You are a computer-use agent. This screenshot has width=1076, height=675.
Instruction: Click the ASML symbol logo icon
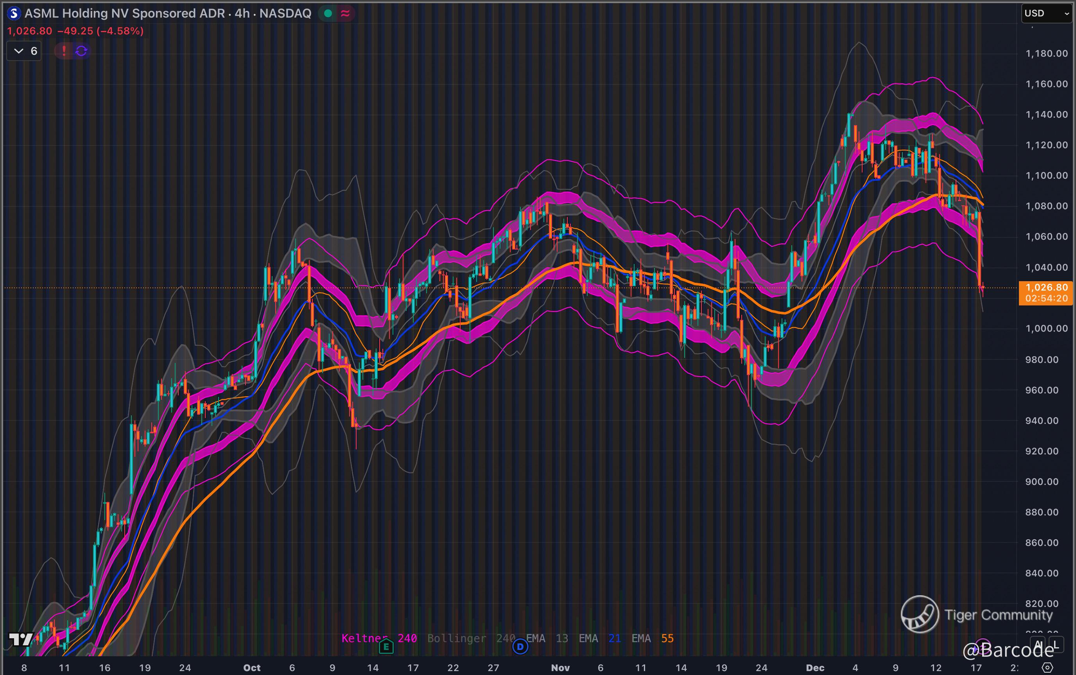(14, 13)
